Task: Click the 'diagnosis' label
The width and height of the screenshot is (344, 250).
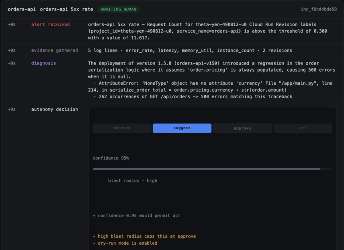Action: click(x=43, y=63)
